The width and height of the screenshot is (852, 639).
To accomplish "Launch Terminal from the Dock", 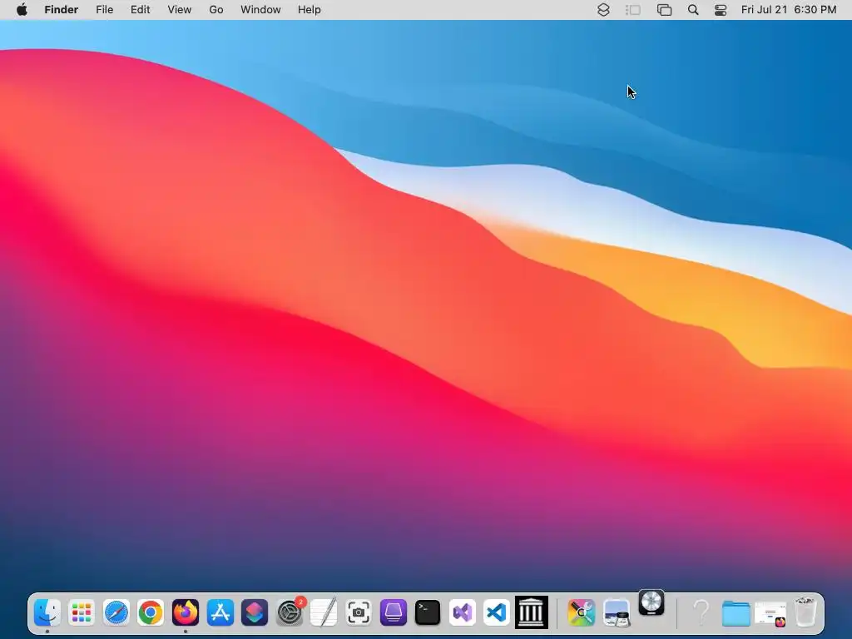I will click(428, 612).
